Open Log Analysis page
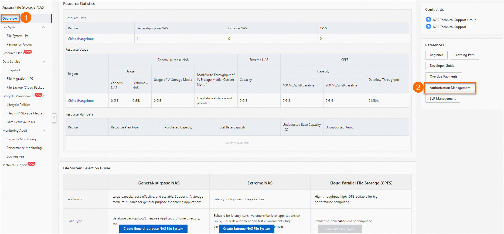 coord(16,156)
